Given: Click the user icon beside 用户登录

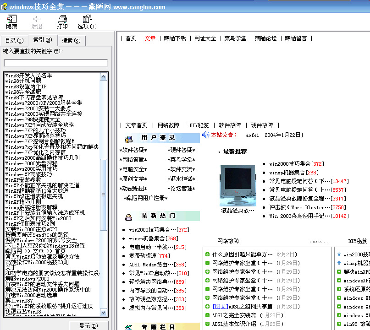Looking at the screenshot, I should click(x=129, y=139).
